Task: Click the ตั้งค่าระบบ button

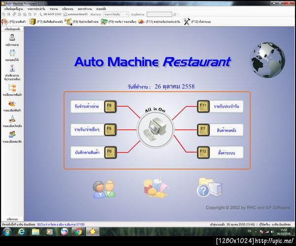Action: pos(226,153)
